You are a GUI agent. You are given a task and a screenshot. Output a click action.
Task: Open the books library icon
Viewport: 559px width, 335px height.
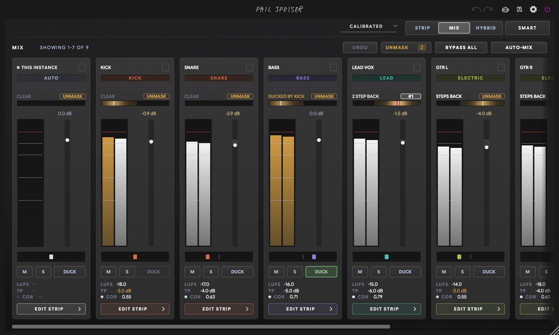point(519,9)
